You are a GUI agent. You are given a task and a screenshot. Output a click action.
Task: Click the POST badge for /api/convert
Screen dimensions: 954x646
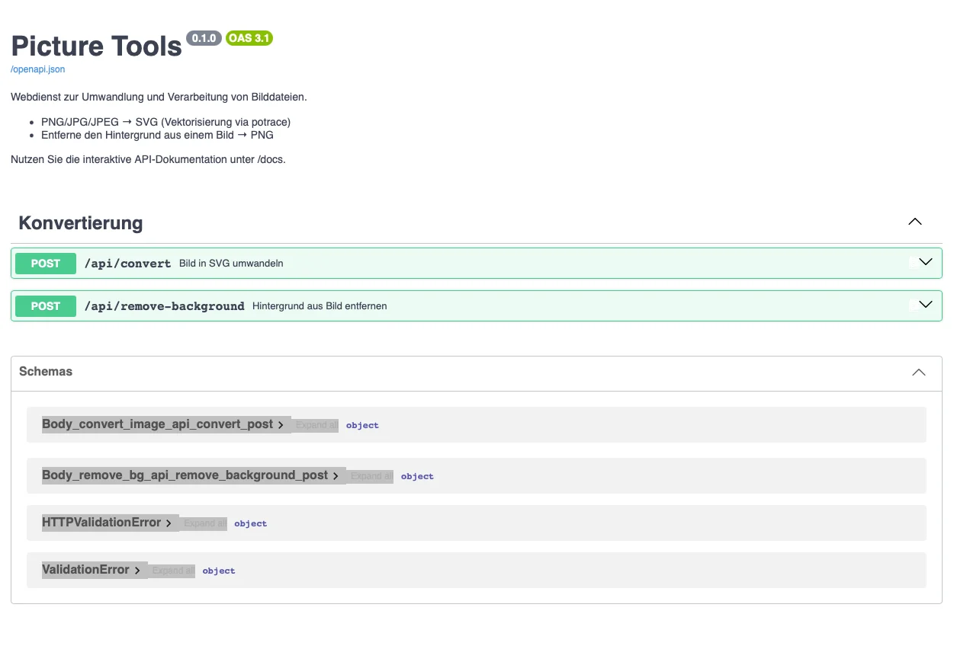[x=46, y=264]
